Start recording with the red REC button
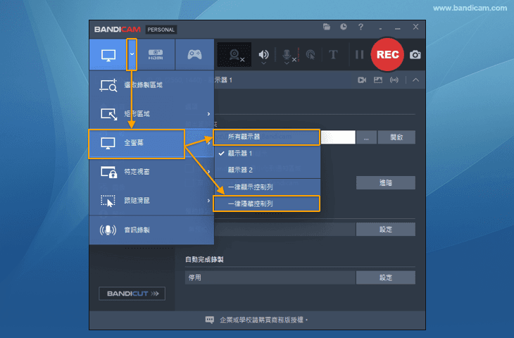This screenshot has width=514, height=338. point(387,54)
